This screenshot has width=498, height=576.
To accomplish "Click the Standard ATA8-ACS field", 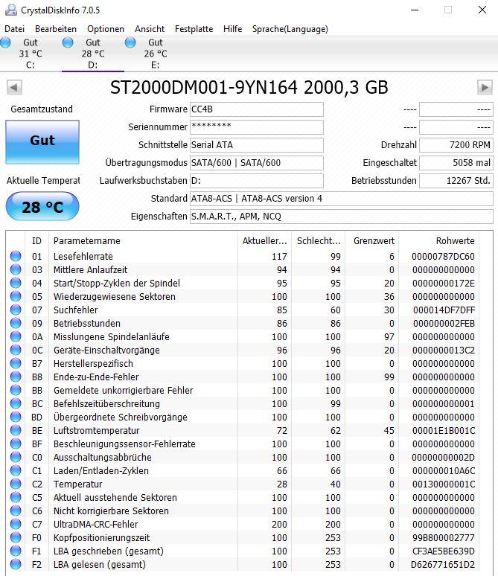I will click(x=342, y=199).
